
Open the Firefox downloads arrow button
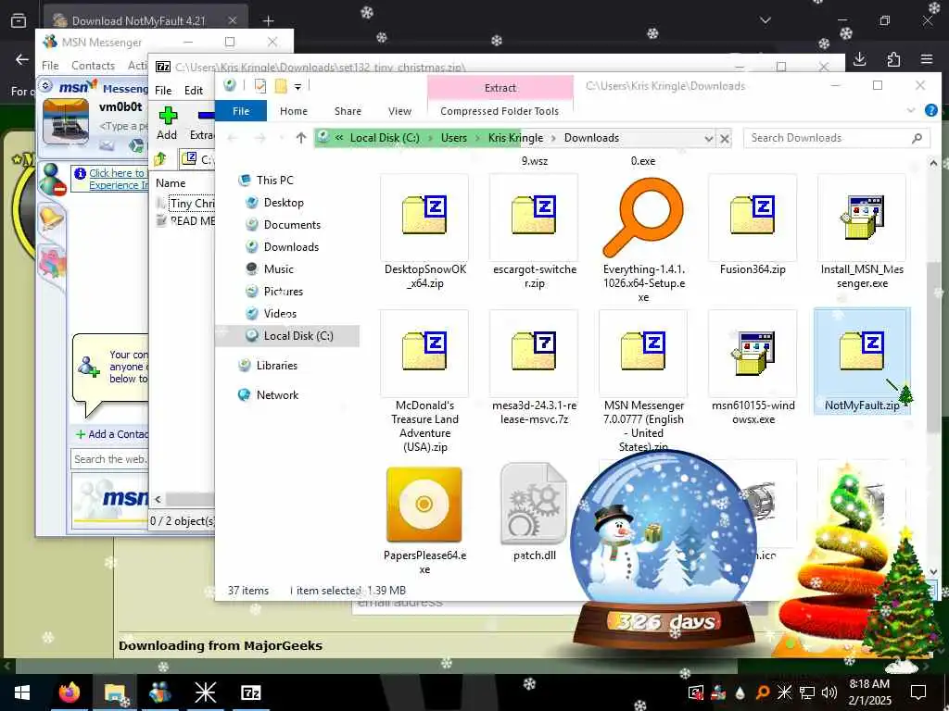click(x=859, y=58)
